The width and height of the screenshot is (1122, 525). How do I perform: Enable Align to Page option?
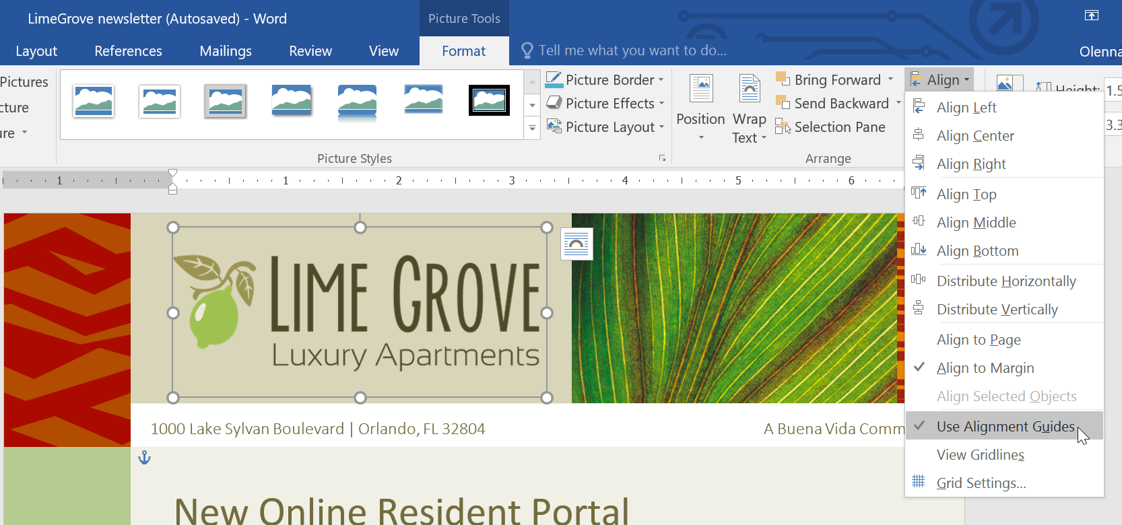tap(979, 340)
